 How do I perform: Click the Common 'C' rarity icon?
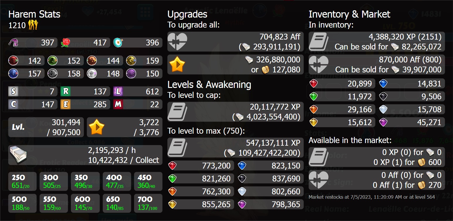point(13,104)
